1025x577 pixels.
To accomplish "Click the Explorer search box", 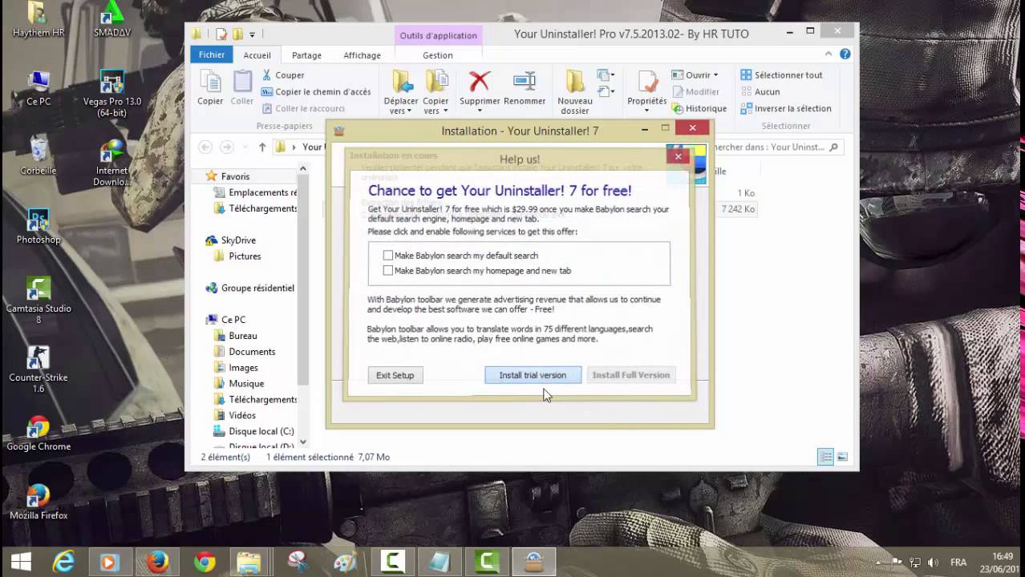I will [x=776, y=147].
